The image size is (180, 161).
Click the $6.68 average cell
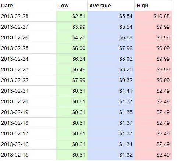point(111,37)
